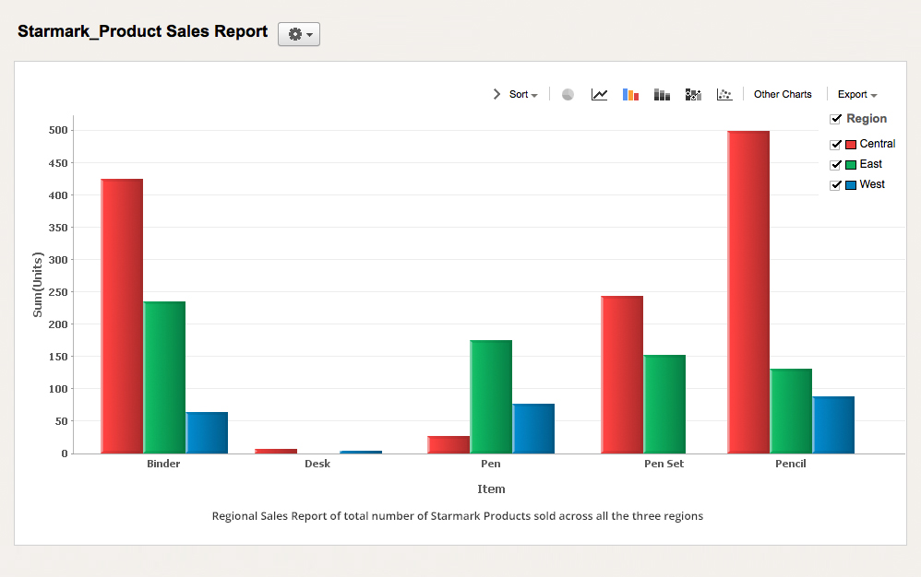Click the gear button's dropdown arrow
The width and height of the screenshot is (921, 577).
tap(309, 34)
